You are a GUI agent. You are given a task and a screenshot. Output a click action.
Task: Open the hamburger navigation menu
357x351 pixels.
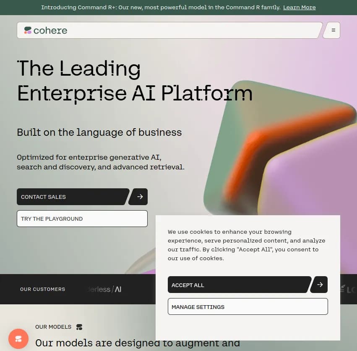coord(333,30)
